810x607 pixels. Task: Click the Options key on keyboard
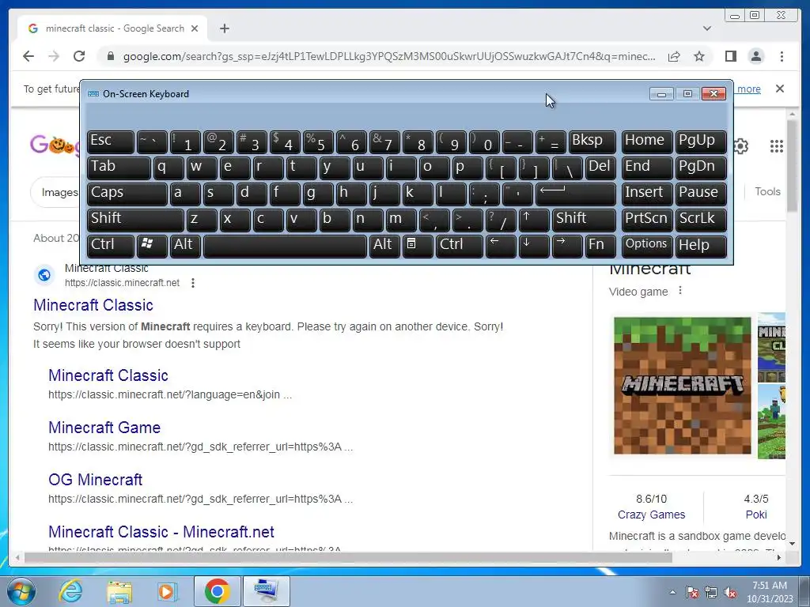[x=647, y=245]
